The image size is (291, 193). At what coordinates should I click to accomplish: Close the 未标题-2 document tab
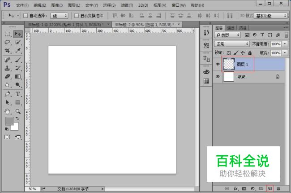click(x=179, y=24)
